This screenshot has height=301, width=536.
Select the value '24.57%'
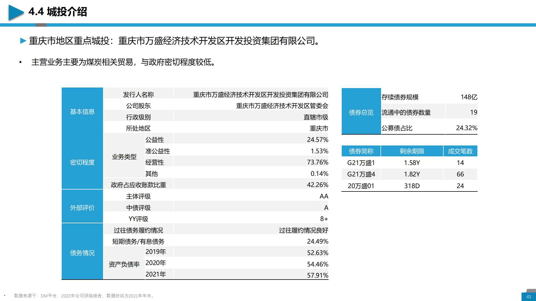(x=318, y=140)
